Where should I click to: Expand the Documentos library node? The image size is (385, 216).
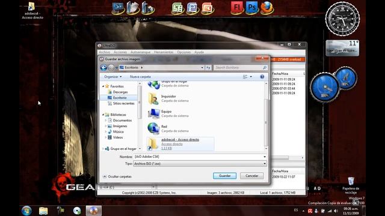click(x=106, y=121)
